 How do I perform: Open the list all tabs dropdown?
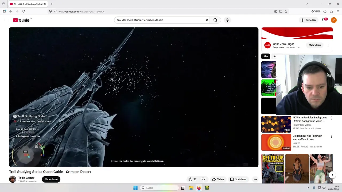click(307, 4)
